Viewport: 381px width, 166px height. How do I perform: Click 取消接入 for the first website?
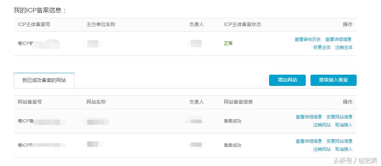[344, 125]
